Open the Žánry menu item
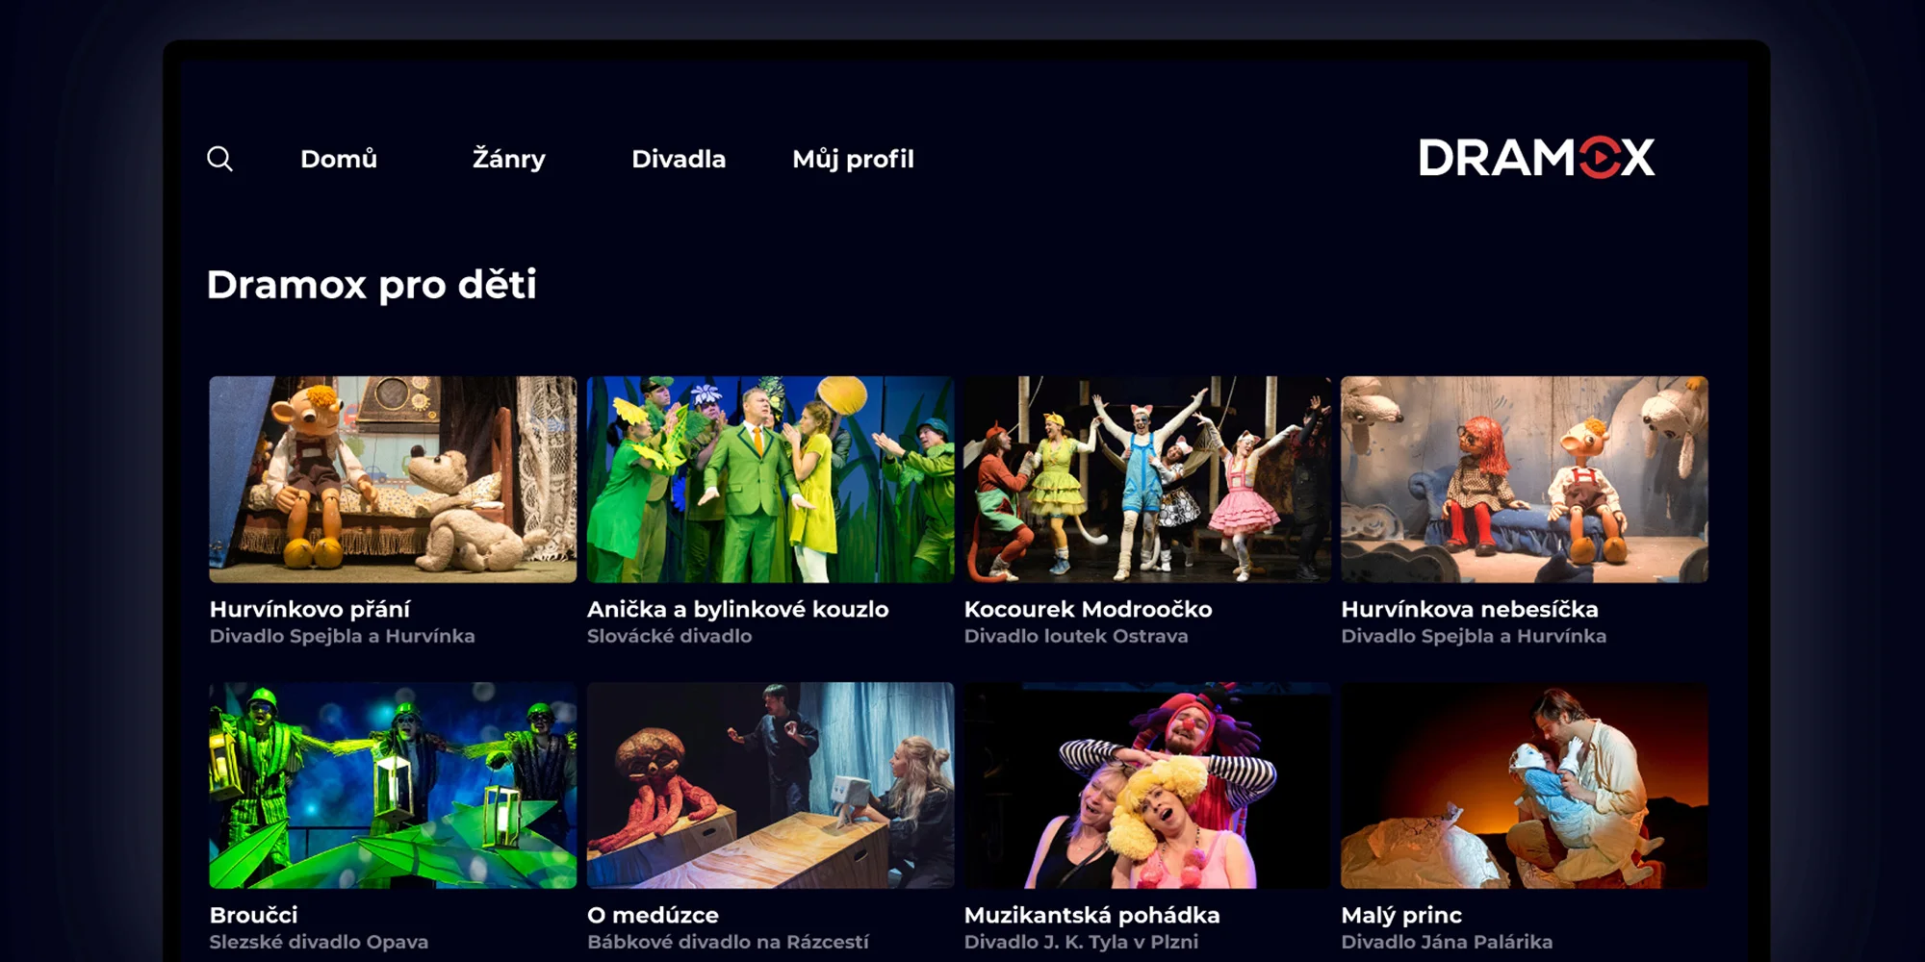1925x962 pixels. (509, 159)
